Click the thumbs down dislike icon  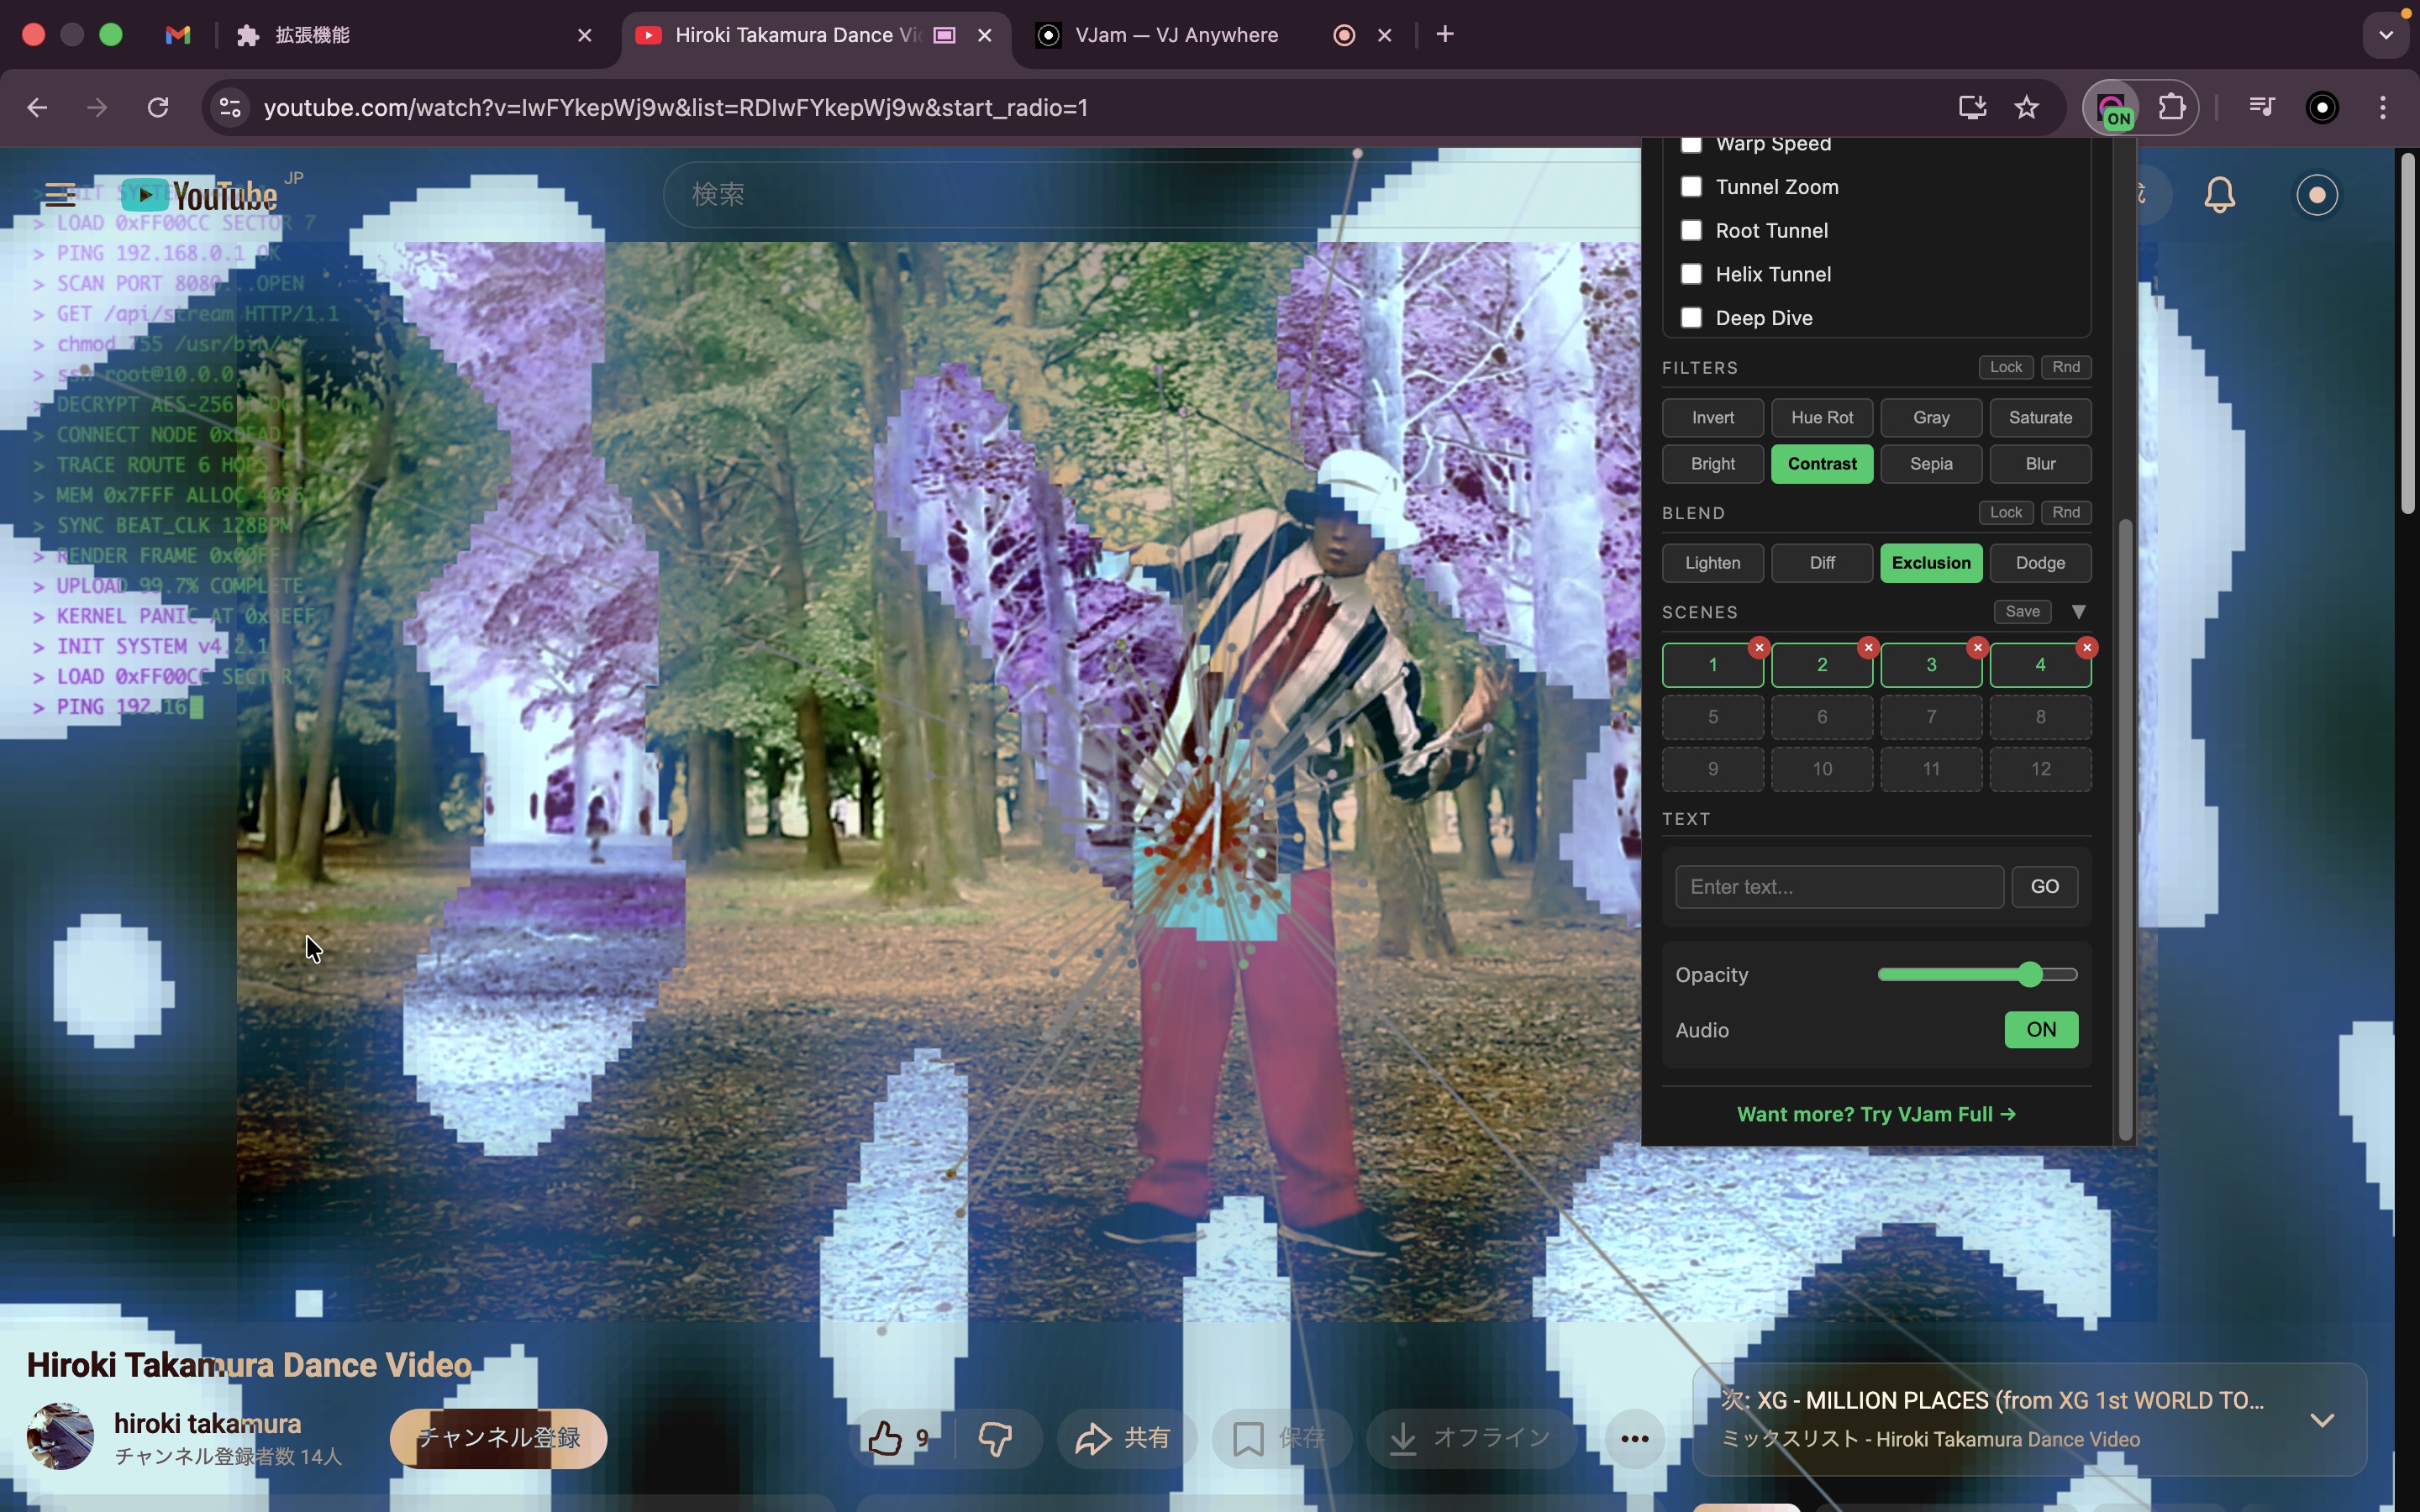994,1438
